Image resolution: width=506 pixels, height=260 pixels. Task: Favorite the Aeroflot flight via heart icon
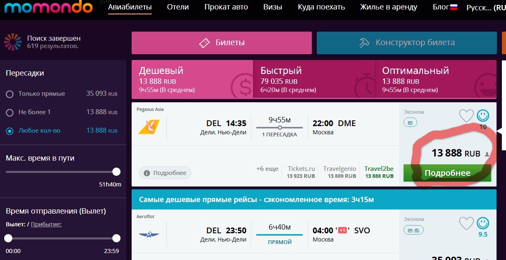point(466,223)
